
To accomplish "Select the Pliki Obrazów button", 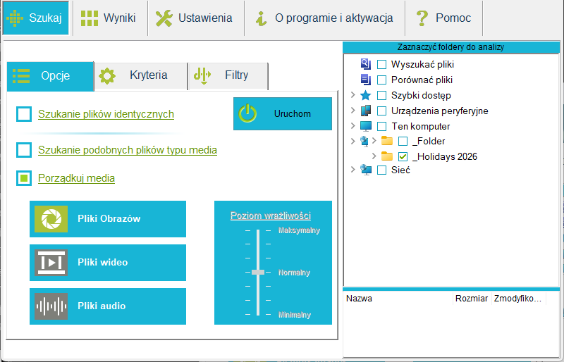I will 108,219.
